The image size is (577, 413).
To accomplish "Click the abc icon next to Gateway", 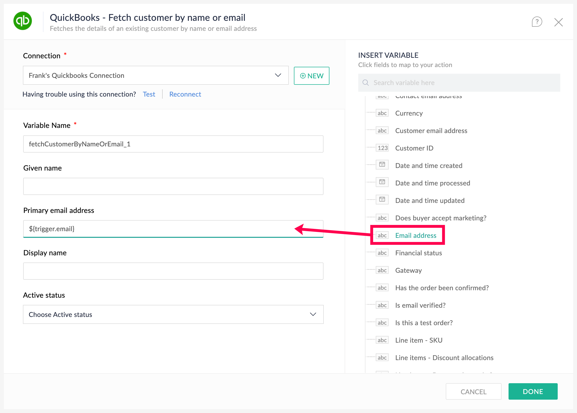I will (x=382, y=270).
